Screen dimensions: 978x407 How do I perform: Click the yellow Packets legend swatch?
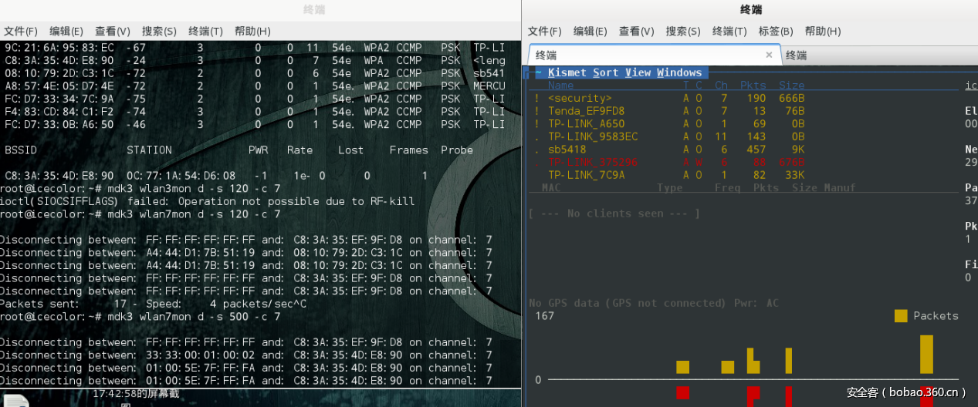pyautogui.click(x=901, y=315)
